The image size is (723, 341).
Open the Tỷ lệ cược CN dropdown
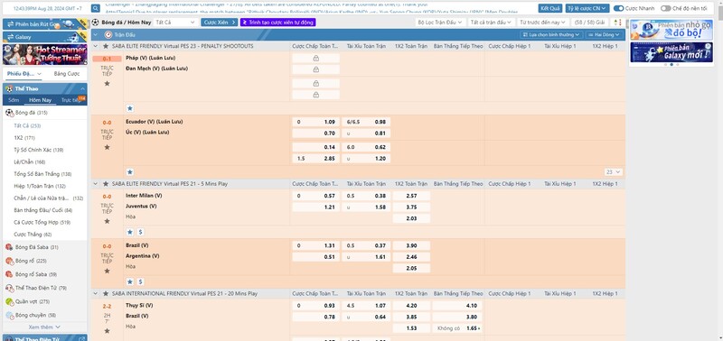[587, 8]
